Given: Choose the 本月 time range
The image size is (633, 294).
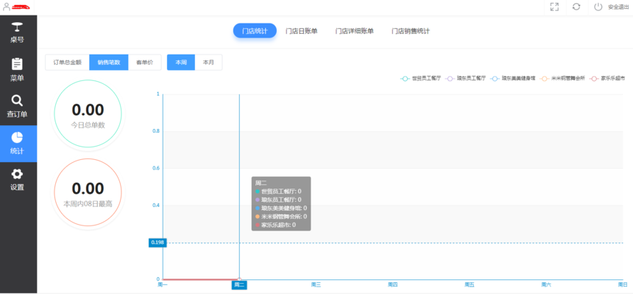Looking at the screenshot, I should pos(208,63).
